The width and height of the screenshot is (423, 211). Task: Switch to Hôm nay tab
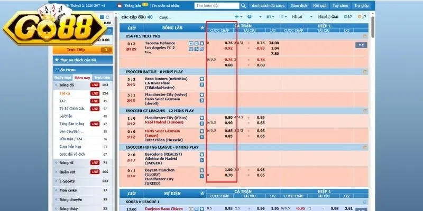[x=82, y=78]
